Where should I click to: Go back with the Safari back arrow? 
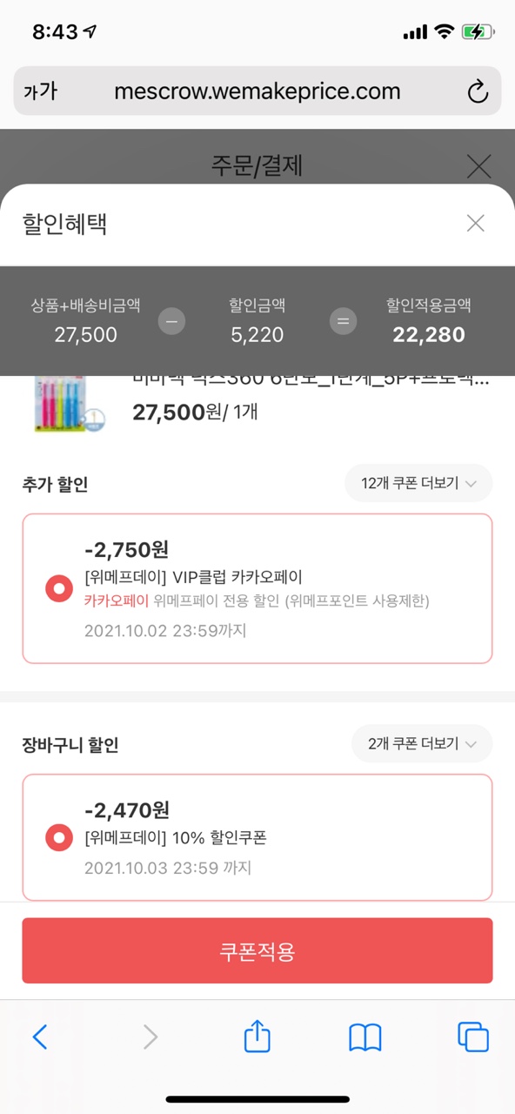(x=40, y=1037)
